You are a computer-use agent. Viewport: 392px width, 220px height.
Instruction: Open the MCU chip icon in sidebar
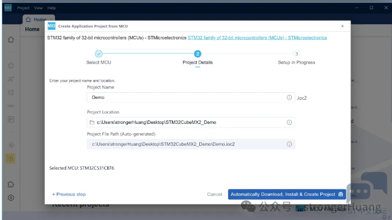11,66
